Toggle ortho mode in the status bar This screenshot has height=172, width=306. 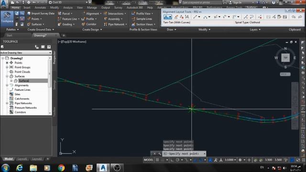172,160
